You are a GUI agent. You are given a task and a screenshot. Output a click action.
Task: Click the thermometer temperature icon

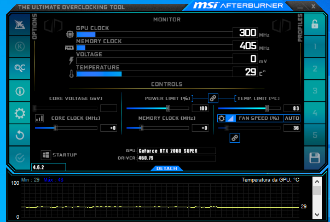pyautogui.click(x=72, y=74)
